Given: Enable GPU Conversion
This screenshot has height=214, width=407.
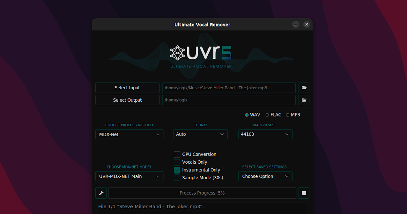Looking at the screenshot, I should 177,154.
